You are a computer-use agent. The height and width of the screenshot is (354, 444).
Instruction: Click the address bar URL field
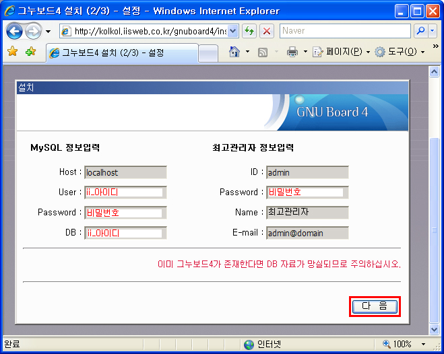[144, 31]
